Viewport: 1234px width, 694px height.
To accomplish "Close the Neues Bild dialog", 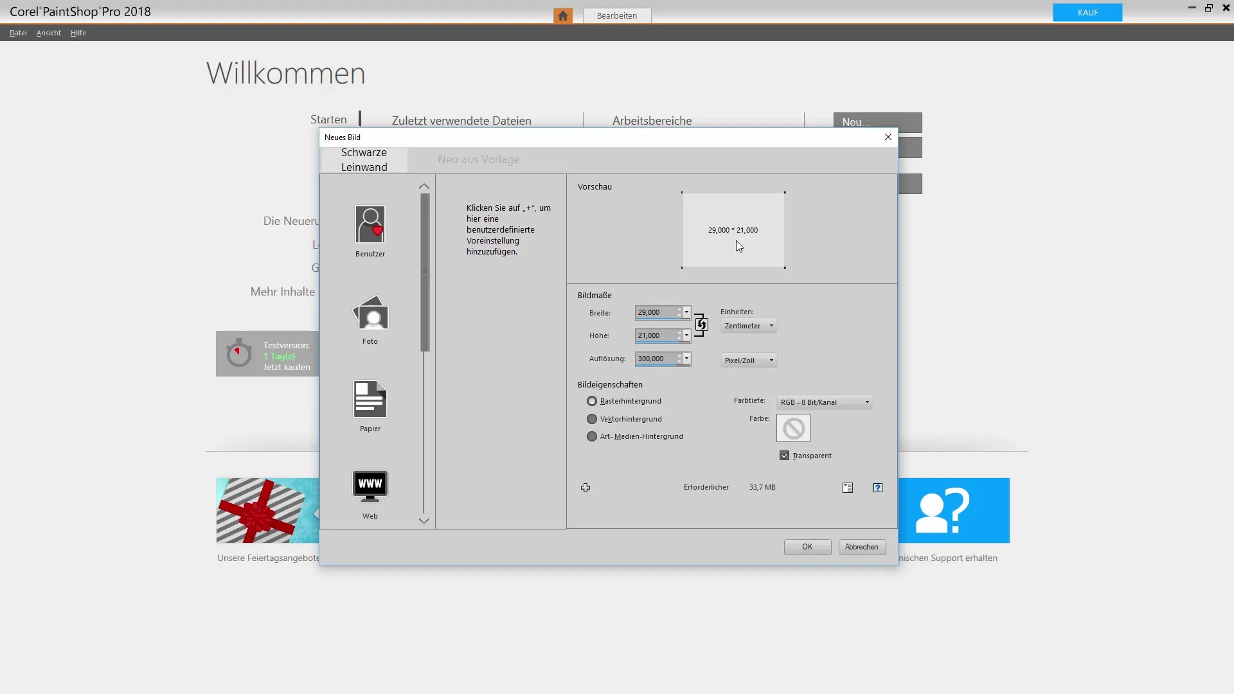I will tap(888, 137).
